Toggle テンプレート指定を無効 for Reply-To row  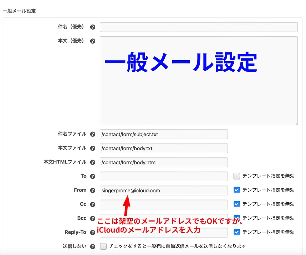[237, 232]
